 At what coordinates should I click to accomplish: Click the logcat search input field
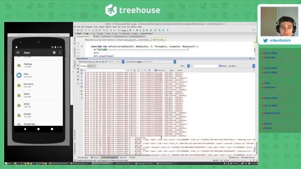204,66
